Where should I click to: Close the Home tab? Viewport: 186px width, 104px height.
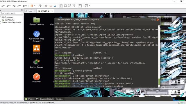point(35,11)
